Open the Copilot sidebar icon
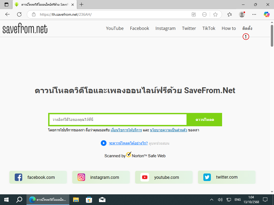This screenshot has width=274, height=205. (x=267, y=14)
